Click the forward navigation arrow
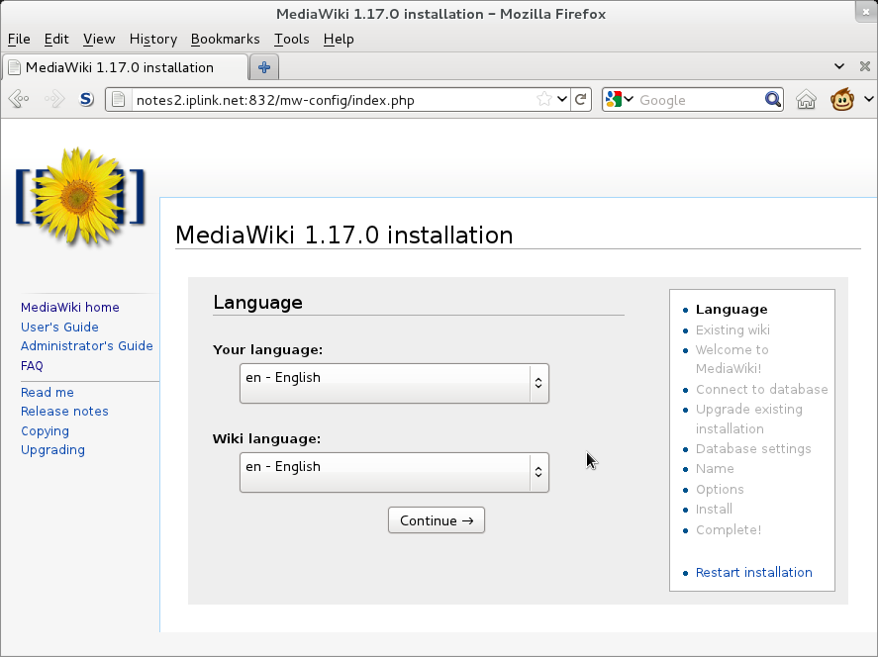 (x=54, y=100)
